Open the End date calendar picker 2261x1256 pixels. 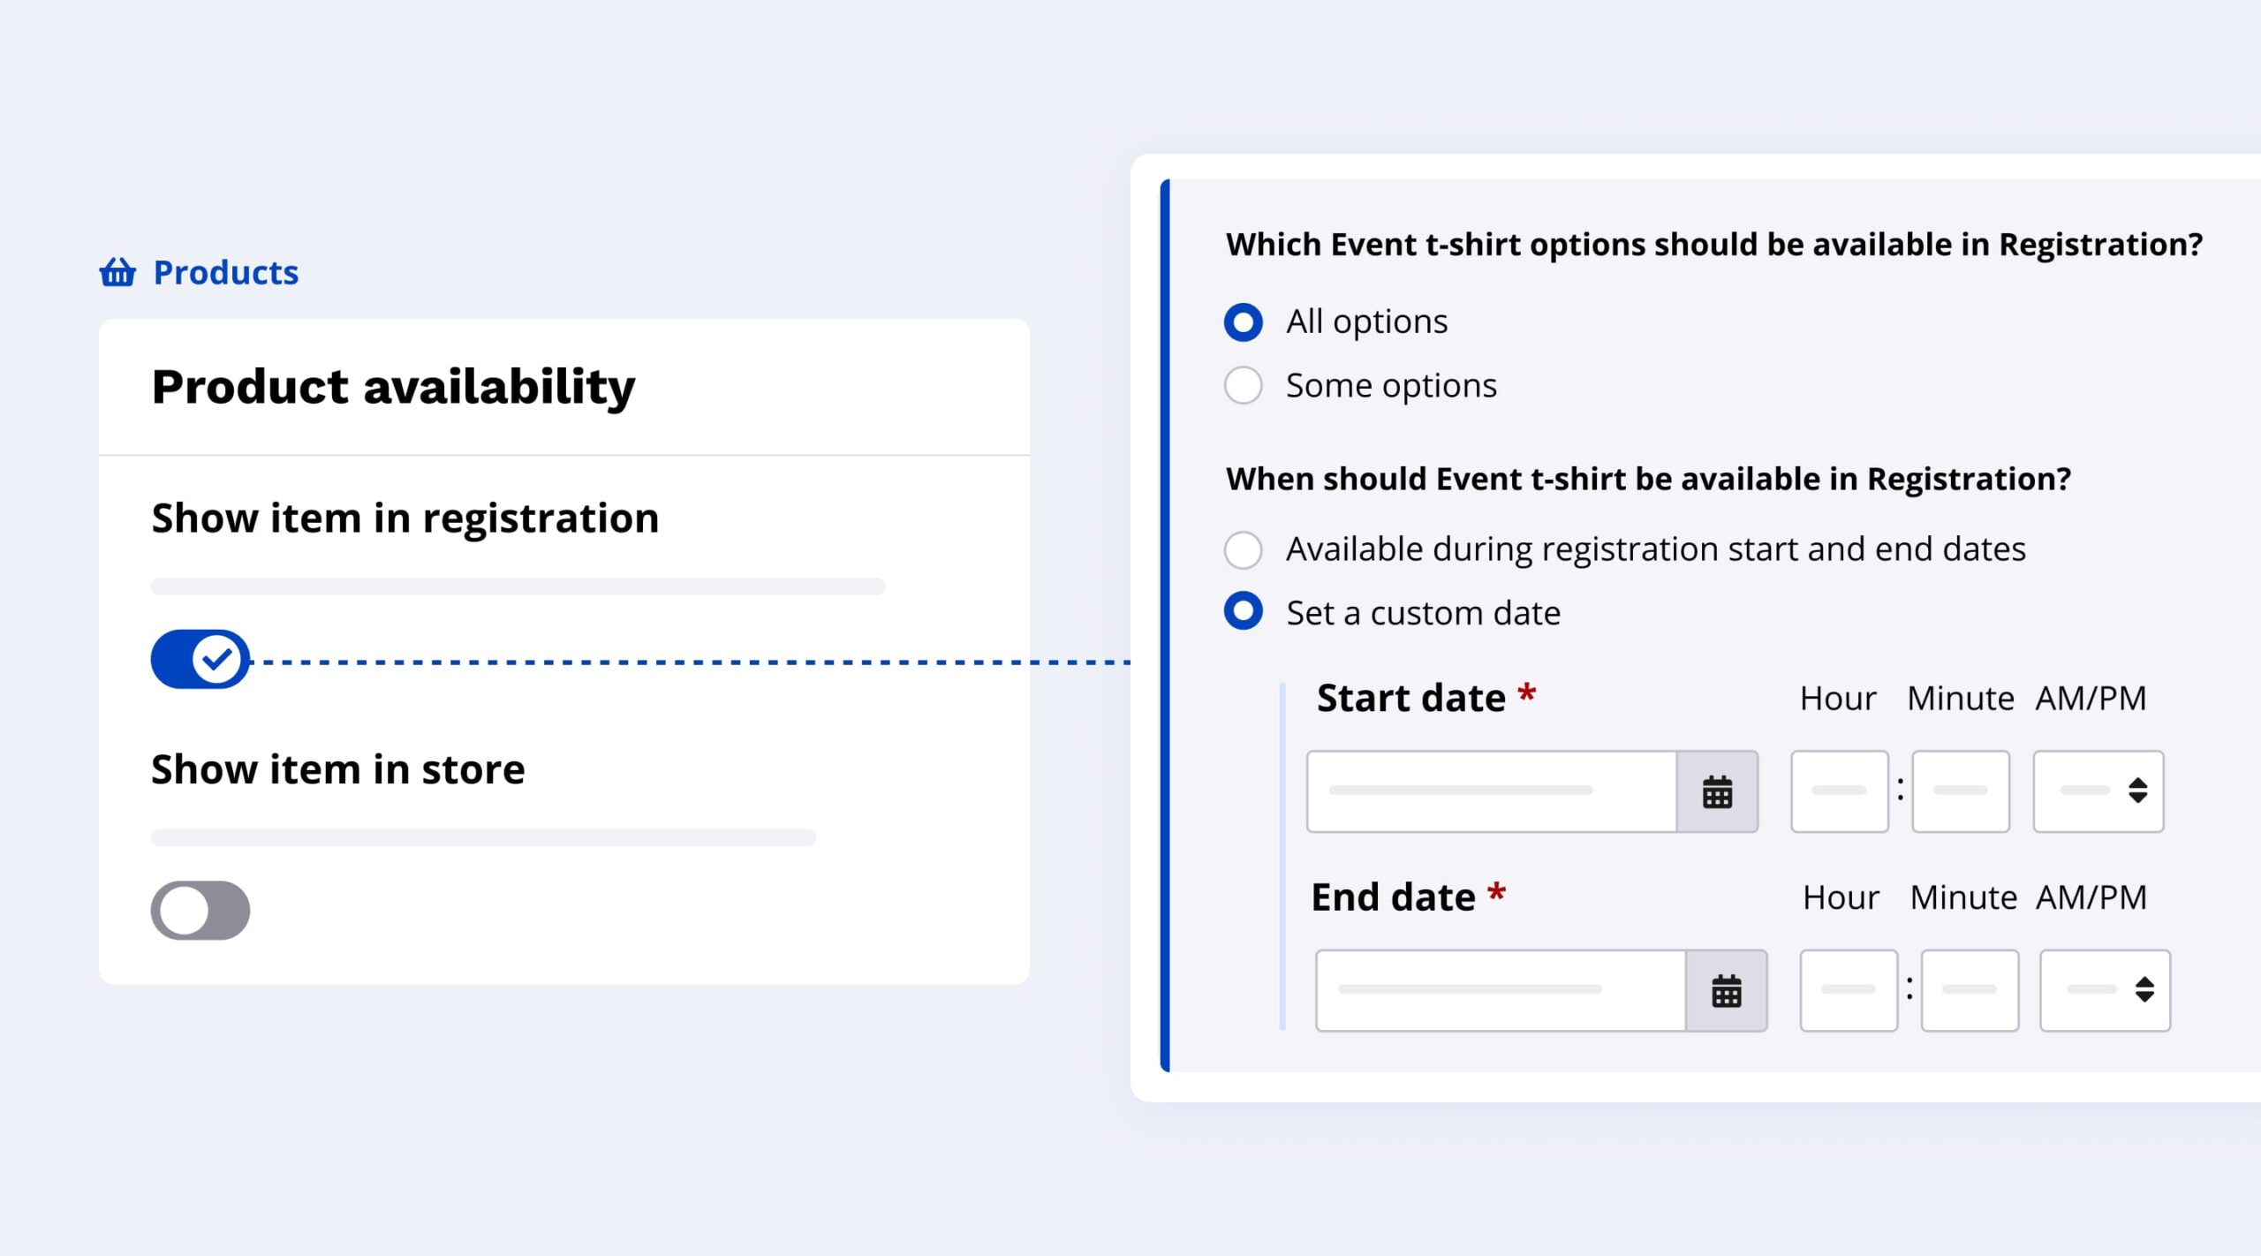[1726, 991]
